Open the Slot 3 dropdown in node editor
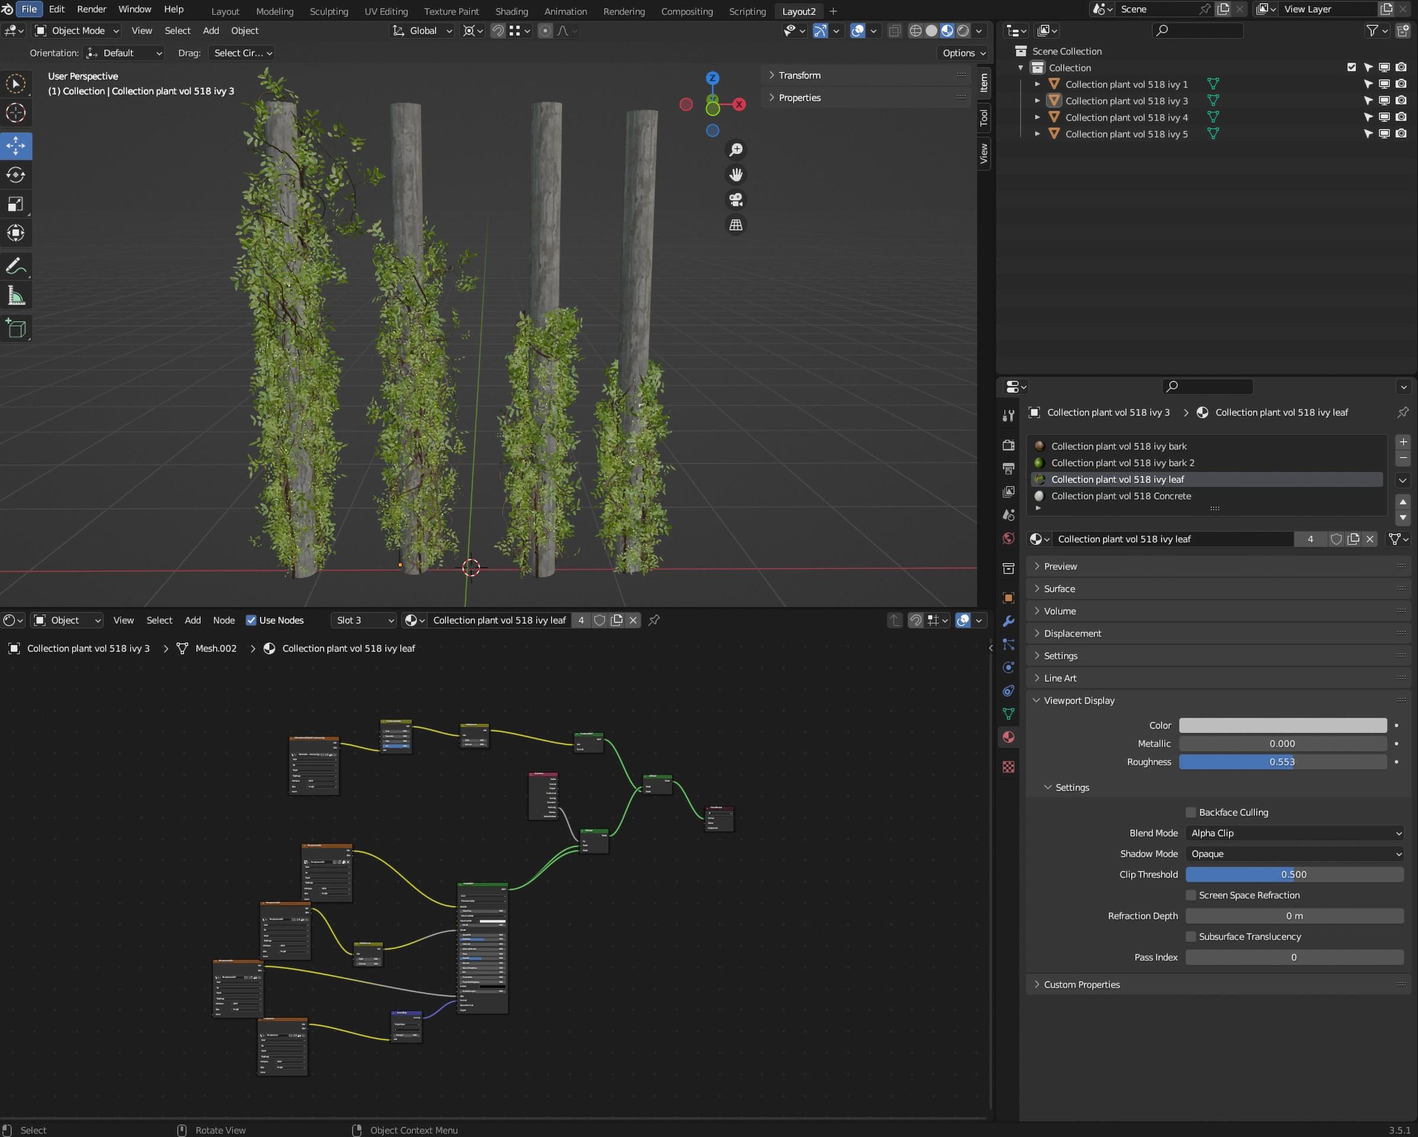This screenshot has height=1137, width=1418. (364, 621)
